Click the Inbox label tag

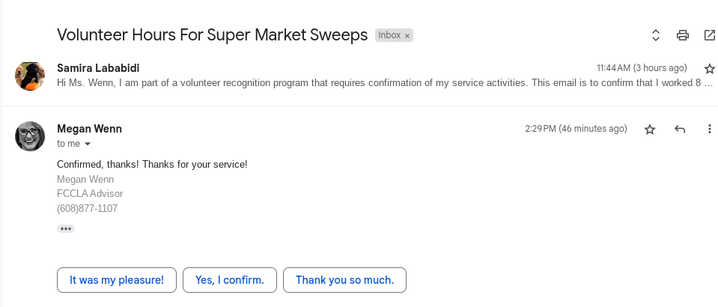tap(389, 35)
